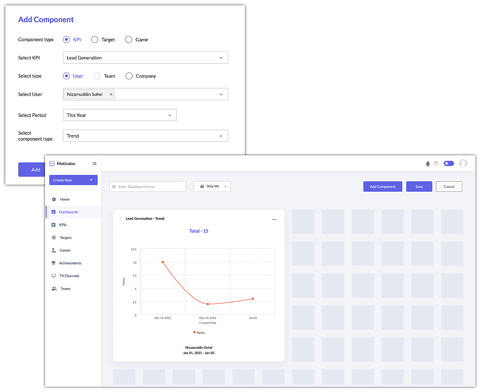The height and width of the screenshot is (392, 481).
Task: Choose the Company radio option
Action: (129, 76)
